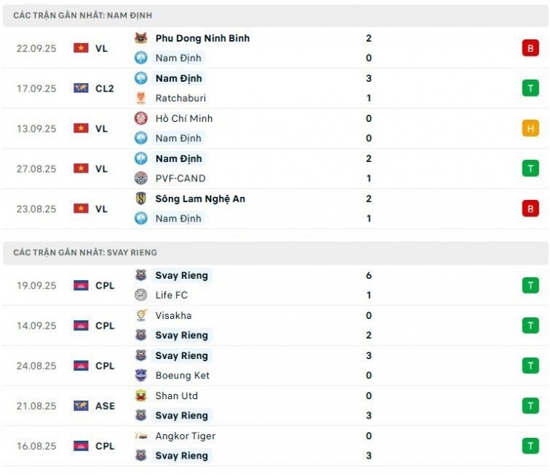Image resolution: width=550 pixels, height=475 pixels.
Task: Click the Boeung Ket team logo
Action: [x=140, y=375]
